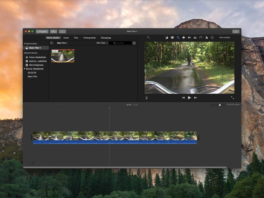Open the clip information icon

click(212, 37)
